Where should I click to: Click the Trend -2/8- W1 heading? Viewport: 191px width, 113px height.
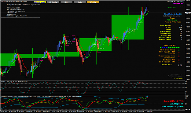tap(169, 46)
